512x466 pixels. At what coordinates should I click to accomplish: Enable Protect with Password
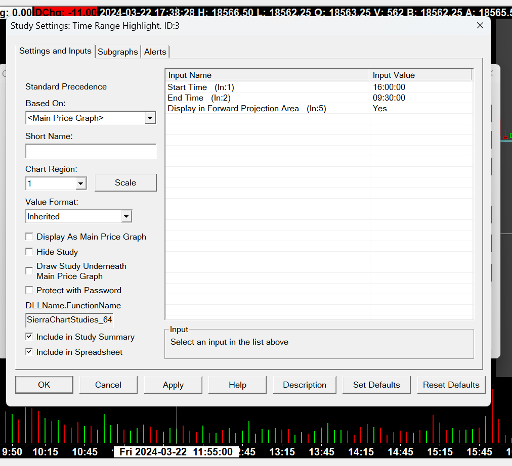[x=29, y=290]
